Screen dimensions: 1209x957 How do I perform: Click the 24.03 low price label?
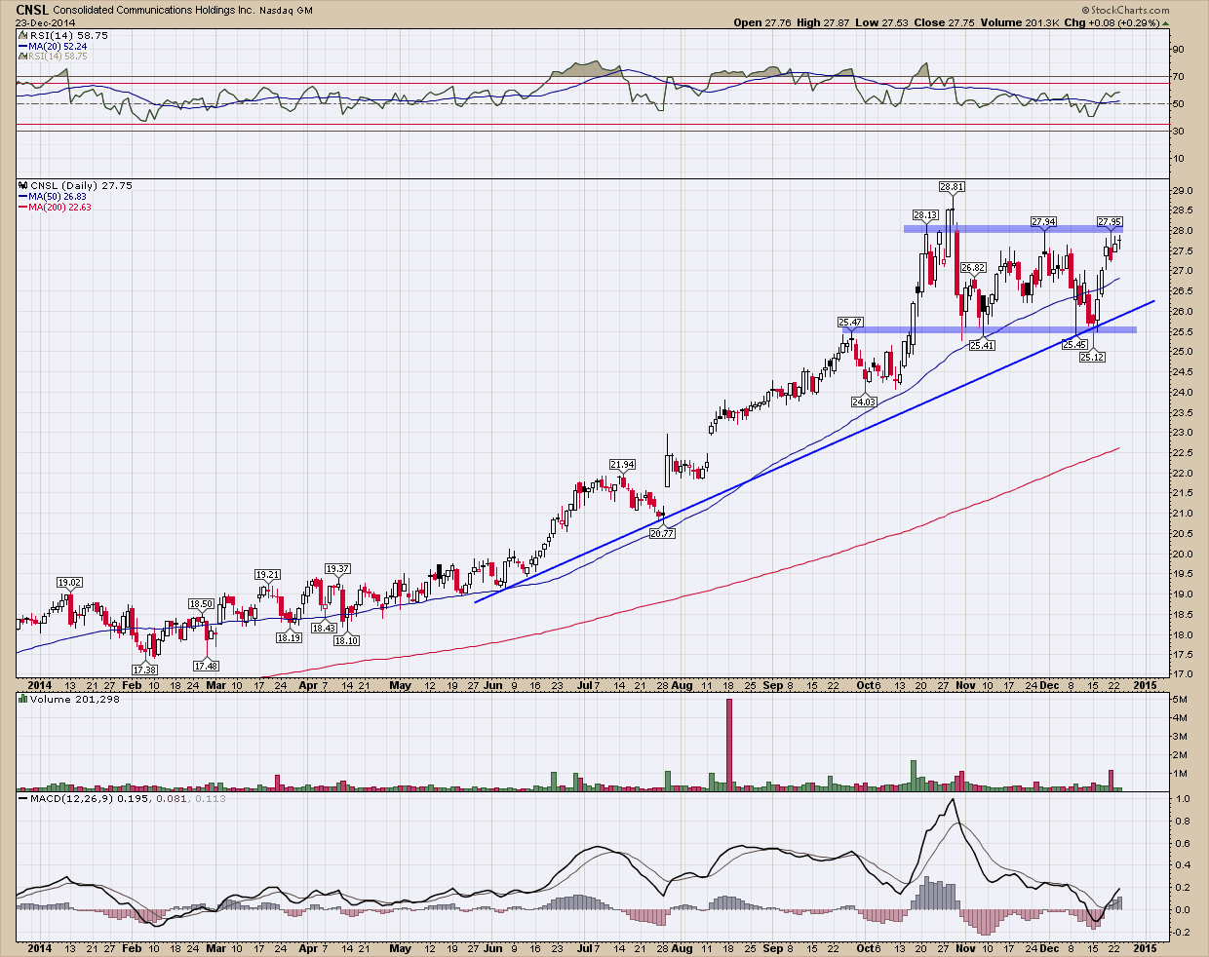pos(864,402)
